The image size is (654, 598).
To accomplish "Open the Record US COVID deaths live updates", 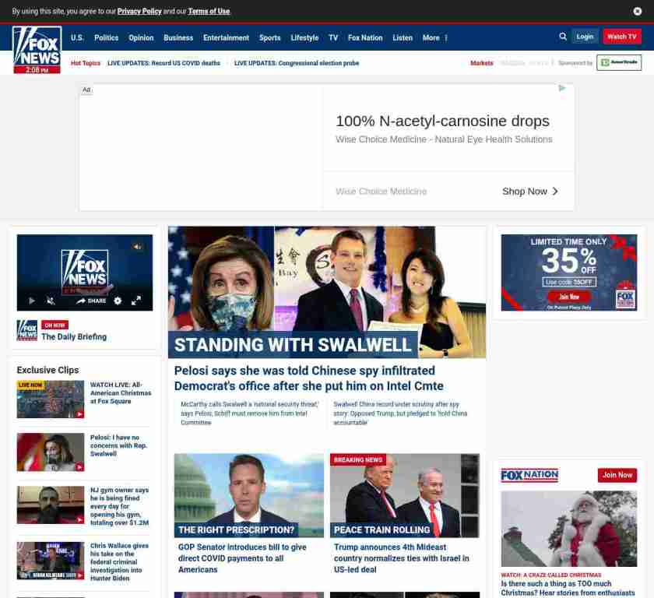I will [163, 63].
